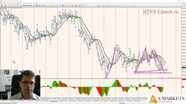Open the Profiles toolbar icon
This screenshot has width=186, height=104.
6,5
